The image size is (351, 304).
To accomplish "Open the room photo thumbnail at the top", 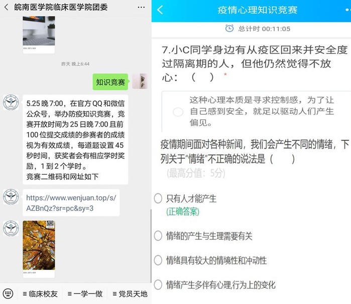I will [x=39, y=35].
